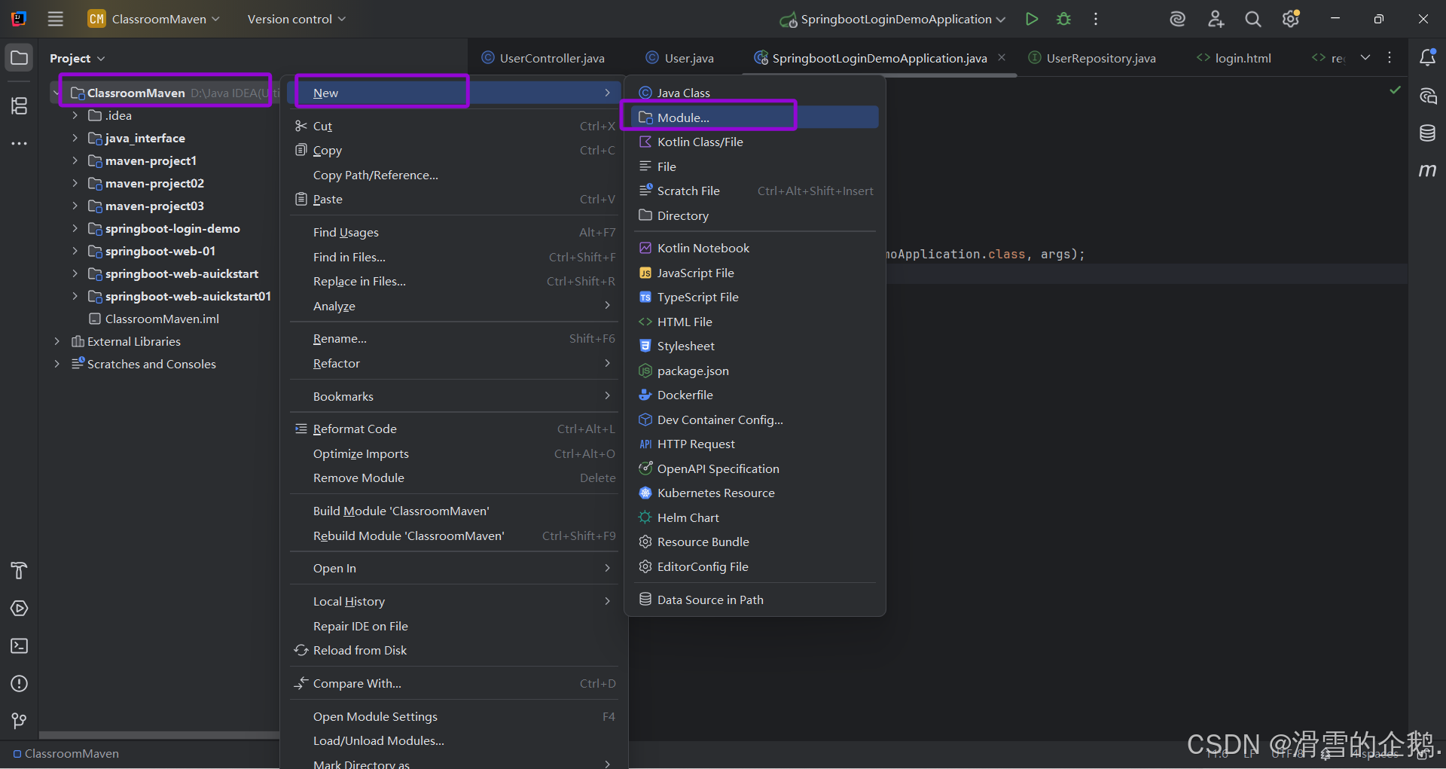Open the Problems tool window
Screen dimensions: 1446x769
pos(20,684)
